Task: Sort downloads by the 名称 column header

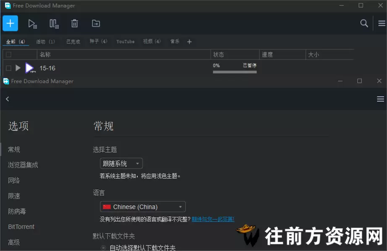Action: 124,55
